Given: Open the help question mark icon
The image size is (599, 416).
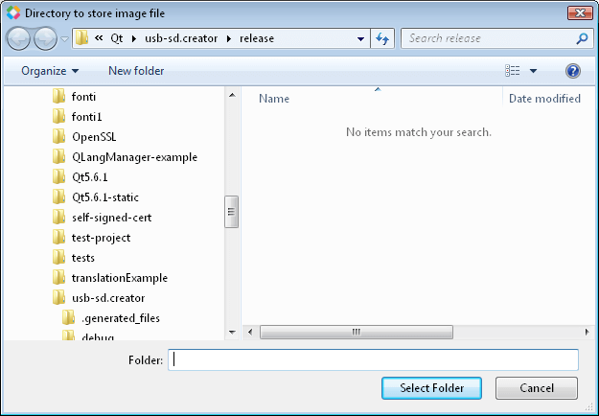Looking at the screenshot, I should 573,71.
